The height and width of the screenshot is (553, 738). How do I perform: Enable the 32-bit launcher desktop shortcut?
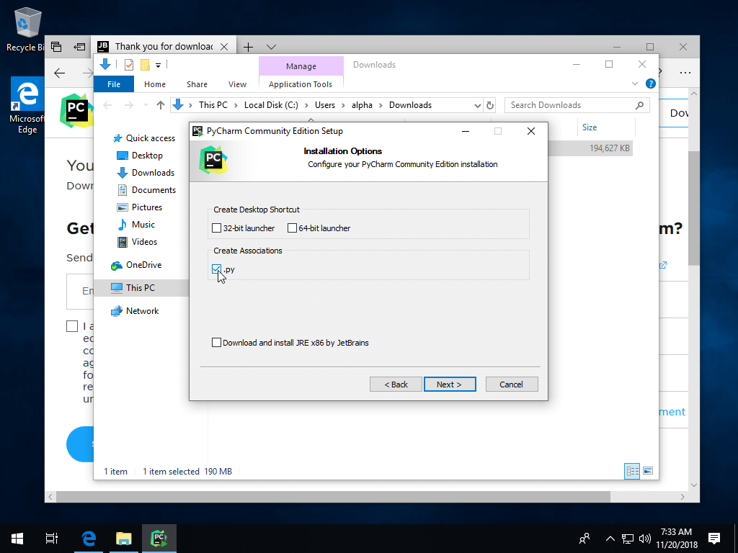pos(216,228)
